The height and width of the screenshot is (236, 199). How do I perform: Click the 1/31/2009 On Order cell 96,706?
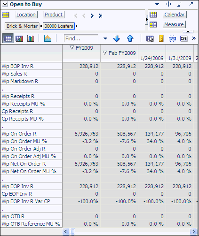[x=180, y=134]
